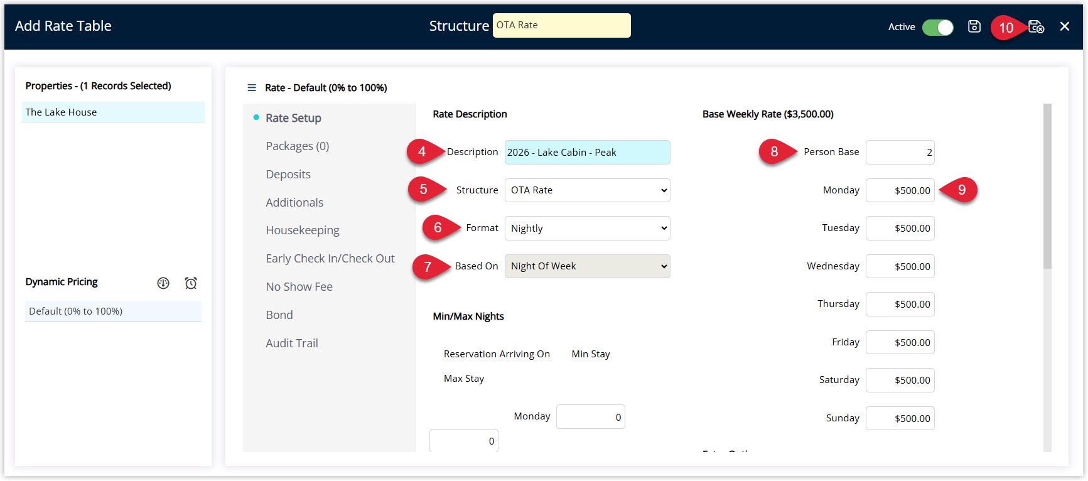The height and width of the screenshot is (481, 1088).
Task: Open the Packages (0) section
Action: 298,146
